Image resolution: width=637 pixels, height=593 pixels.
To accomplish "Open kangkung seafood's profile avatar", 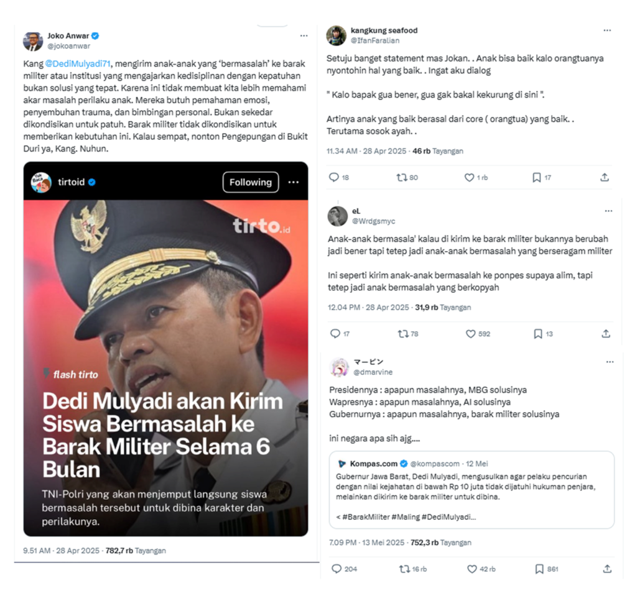I will [x=336, y=35].
